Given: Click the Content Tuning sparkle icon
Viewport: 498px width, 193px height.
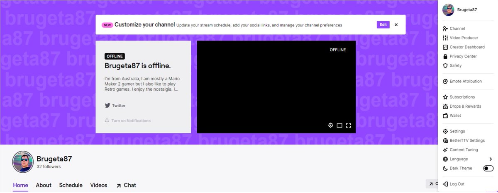Looking at the screenshot, I should (445, 150).
